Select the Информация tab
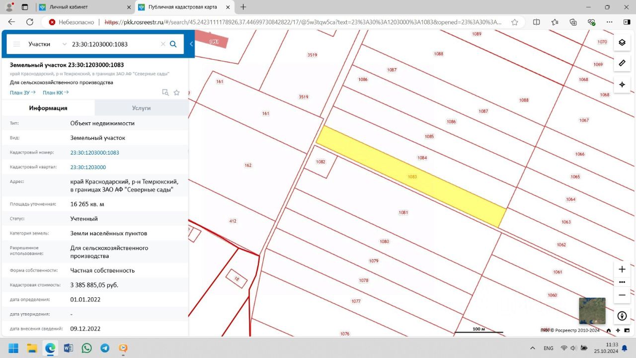 point(48,108)
